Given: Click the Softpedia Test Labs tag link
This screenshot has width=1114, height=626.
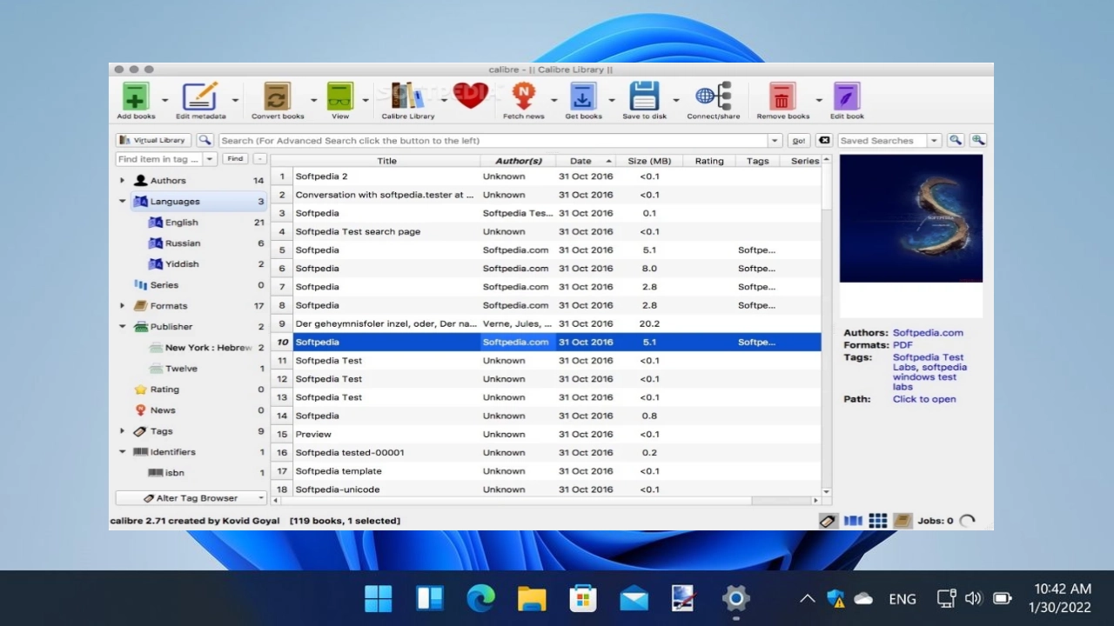Looking at the screenshot, I should point(928,362).
